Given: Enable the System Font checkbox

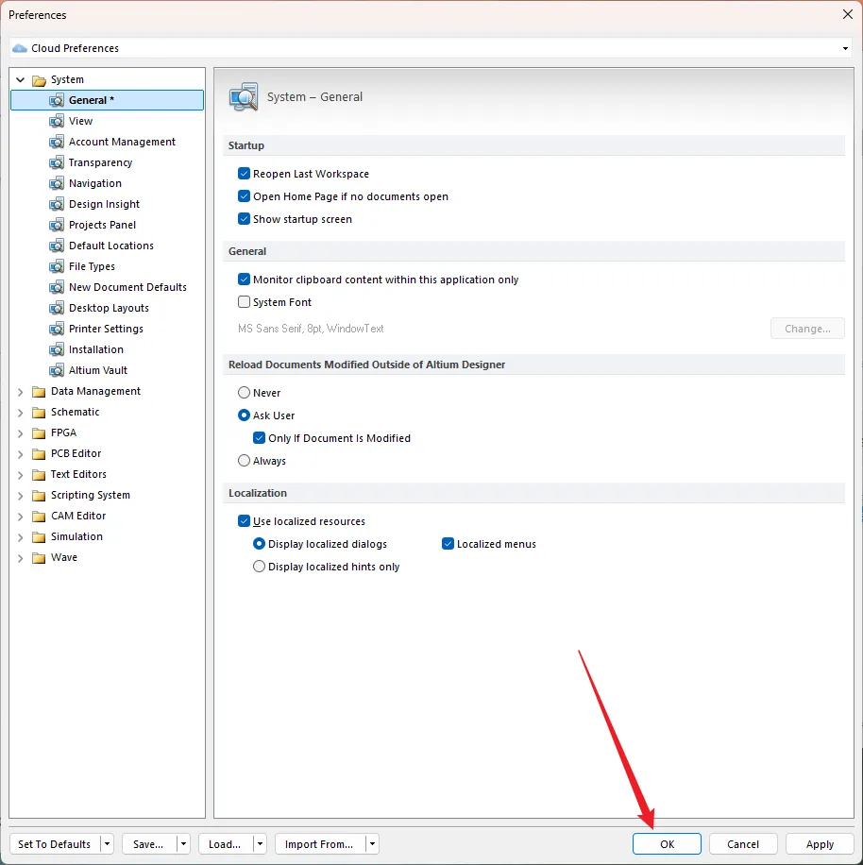Looking at the screenshot, I should (244, 302).
